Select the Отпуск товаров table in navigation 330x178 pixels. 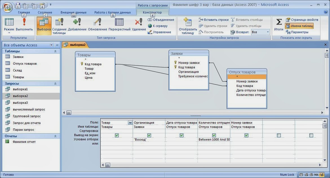(x=31, y=64)
